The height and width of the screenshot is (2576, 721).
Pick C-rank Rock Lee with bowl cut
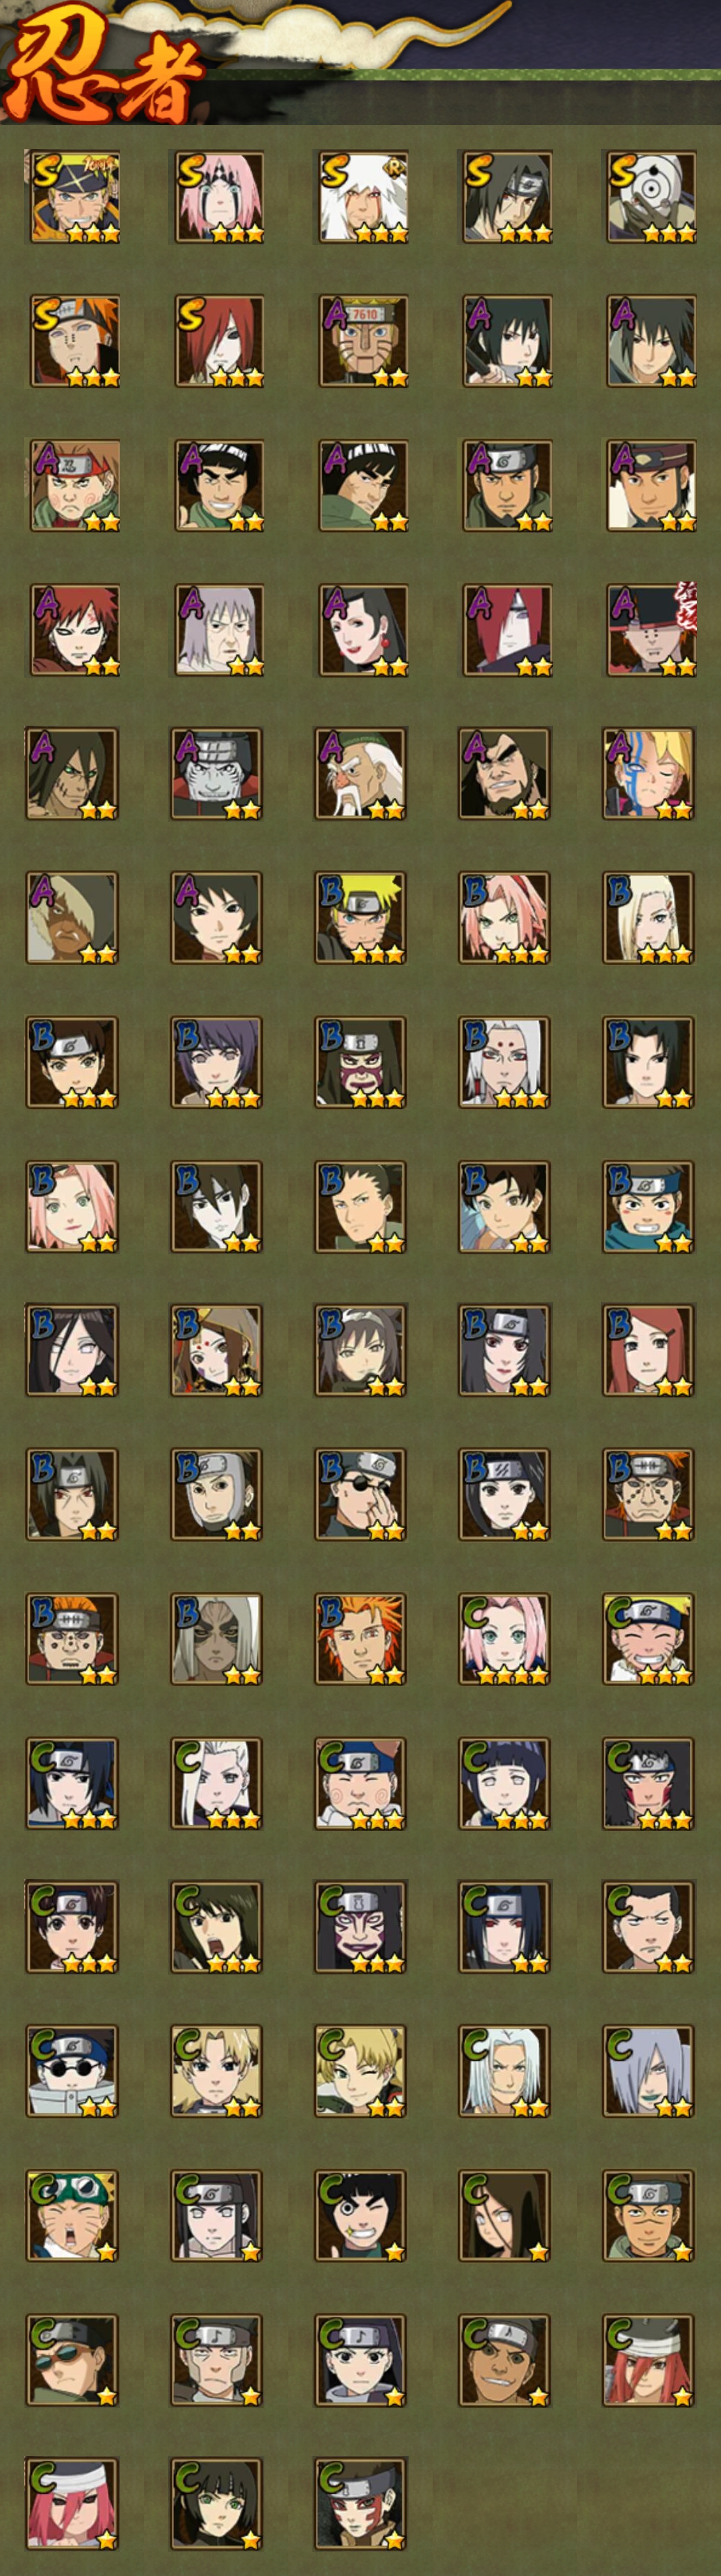(x=361, y=2216)
